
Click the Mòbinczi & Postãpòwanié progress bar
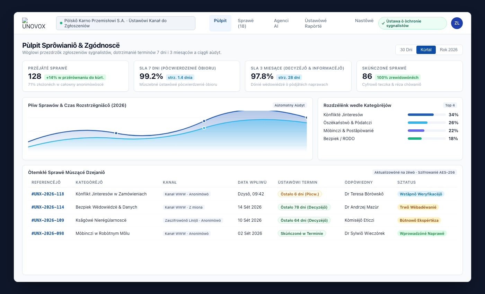pyautogui.click(x=427, y=130)
